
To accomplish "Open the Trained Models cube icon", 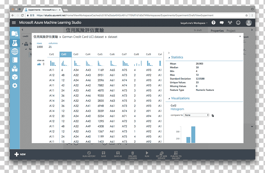I will pos(15,77).
